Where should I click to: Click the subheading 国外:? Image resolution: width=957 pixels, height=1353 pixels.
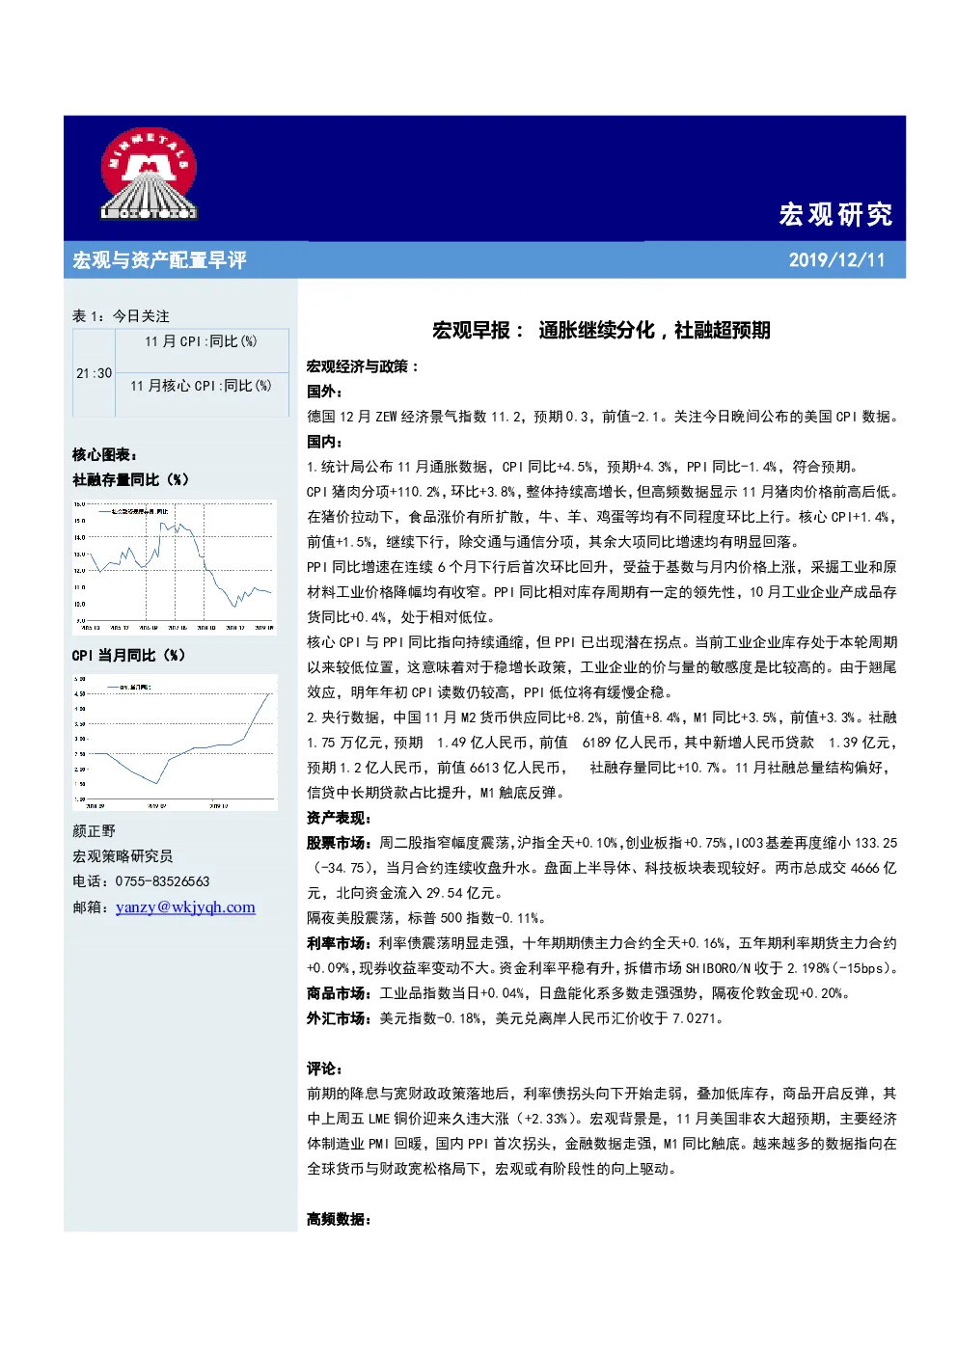click(x=324, y=392)
